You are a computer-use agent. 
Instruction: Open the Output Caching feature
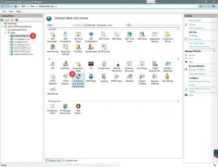pos(142,79)
